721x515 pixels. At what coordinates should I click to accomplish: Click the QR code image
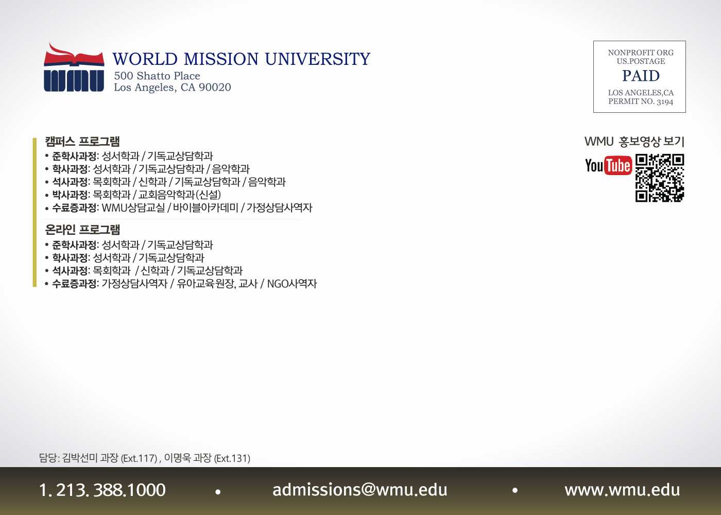(660, 178)
